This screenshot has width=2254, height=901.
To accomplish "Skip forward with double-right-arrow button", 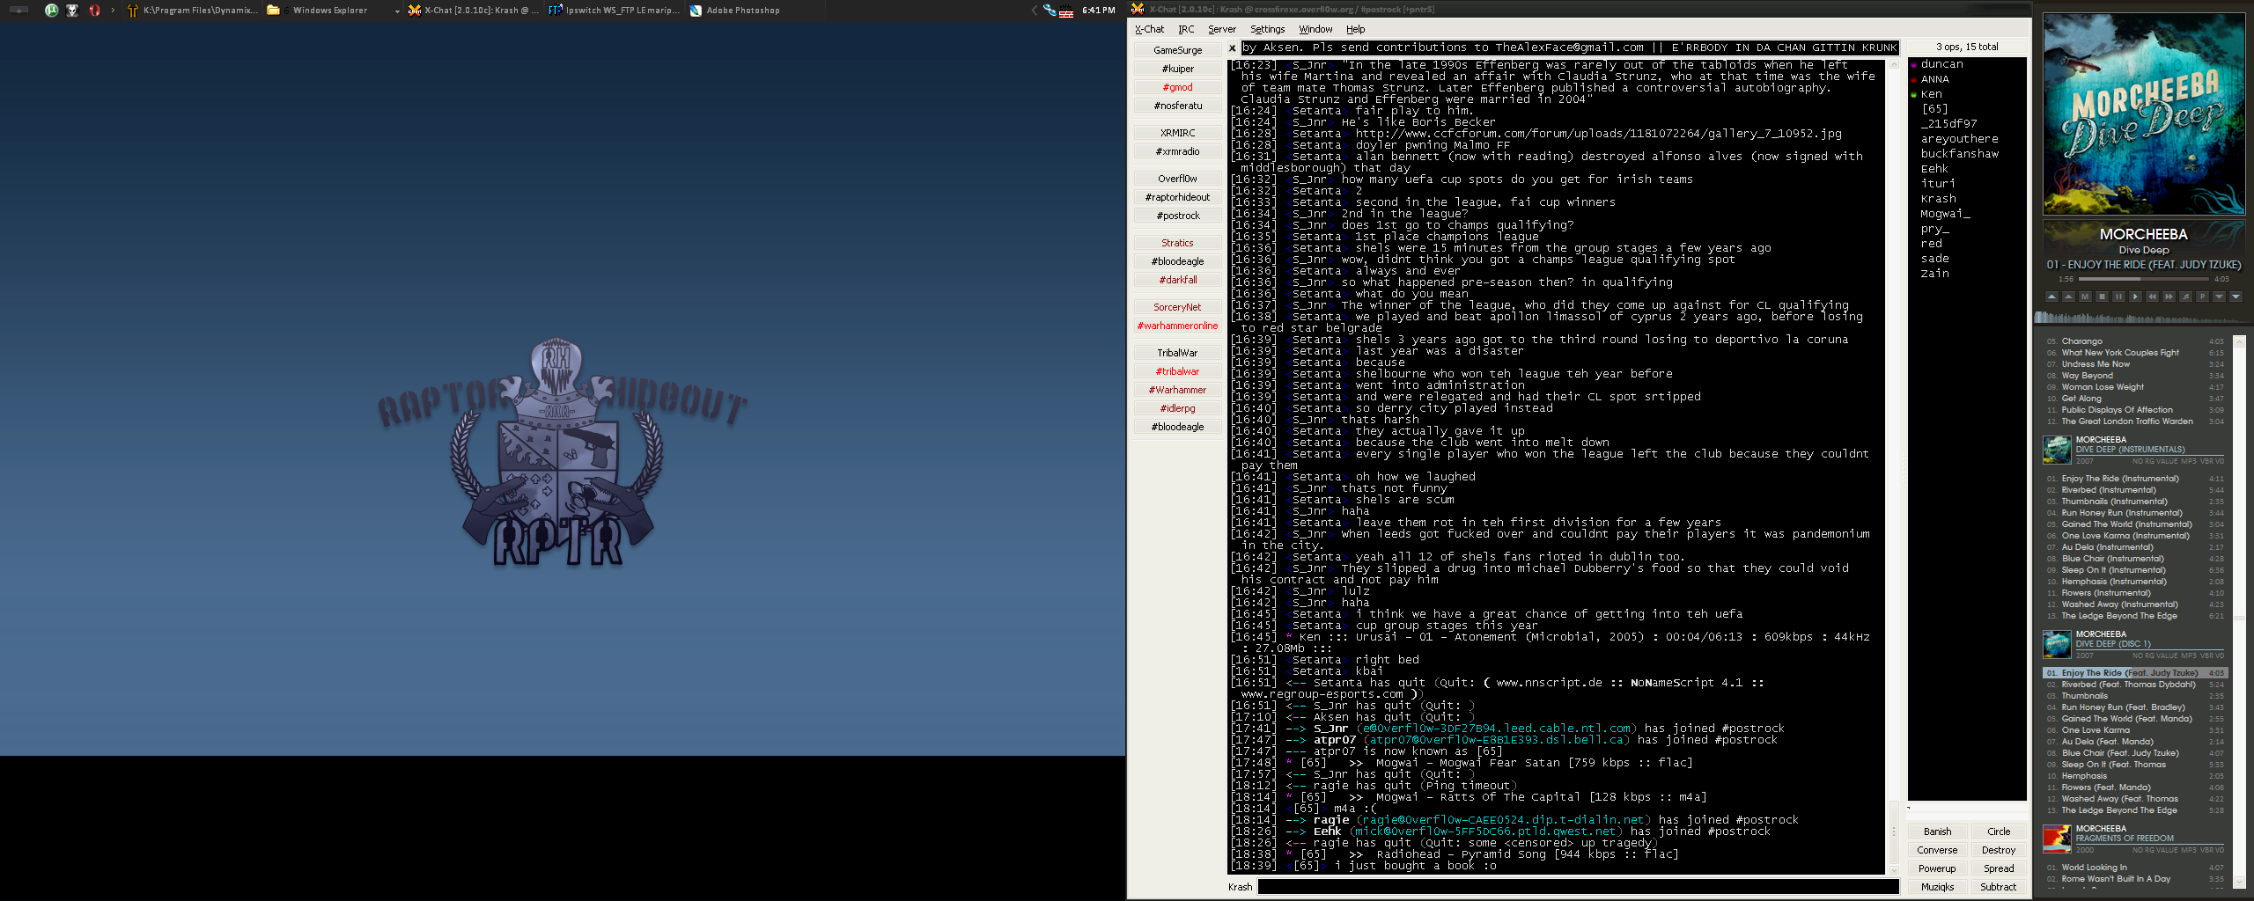I will pyautogui.click(x=2169, y=297).
